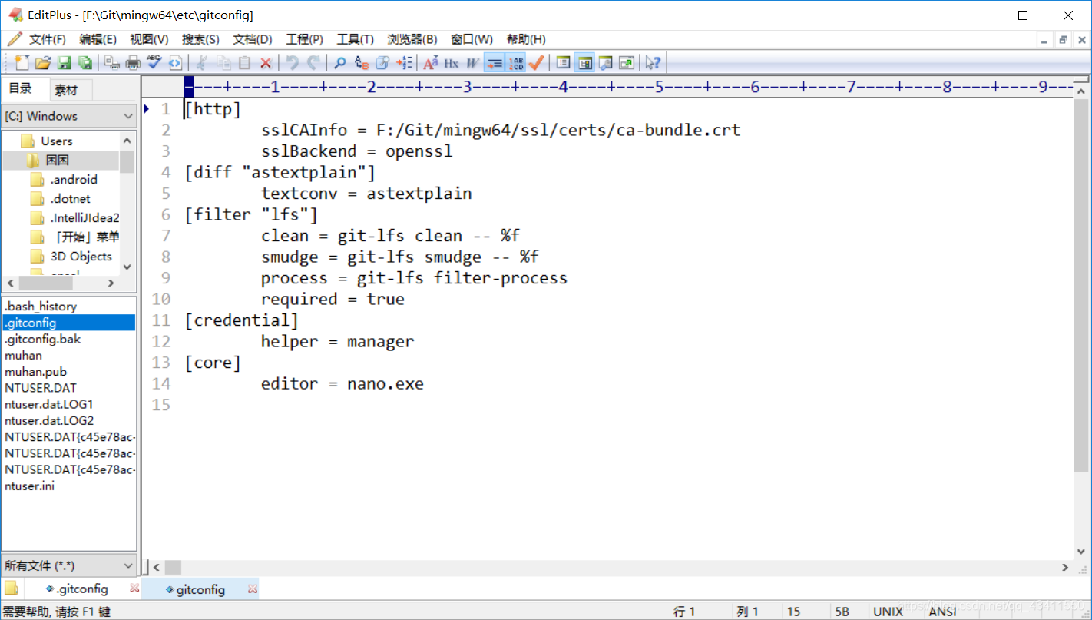Click editor horizontal scroll right arrow
The width and height of the screenshot is (1092, 620).
coord(1065,567)
